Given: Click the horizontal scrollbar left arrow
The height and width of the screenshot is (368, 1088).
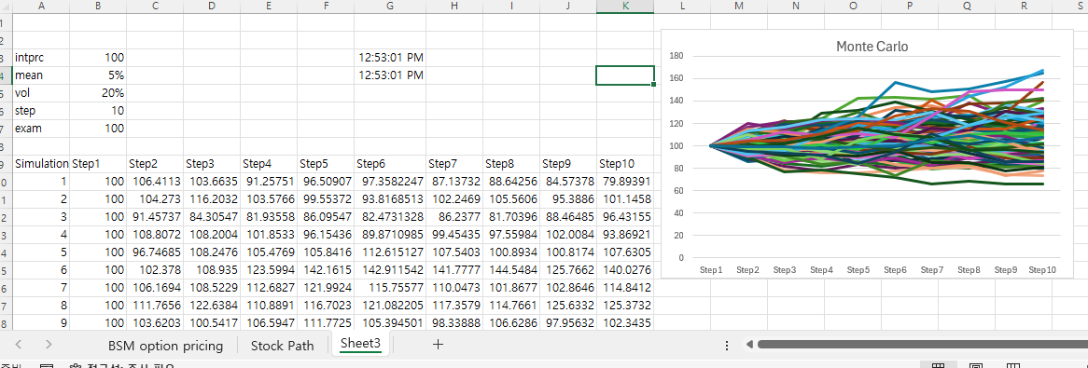Looking at the screenshot, I should (x=748, y=345).
